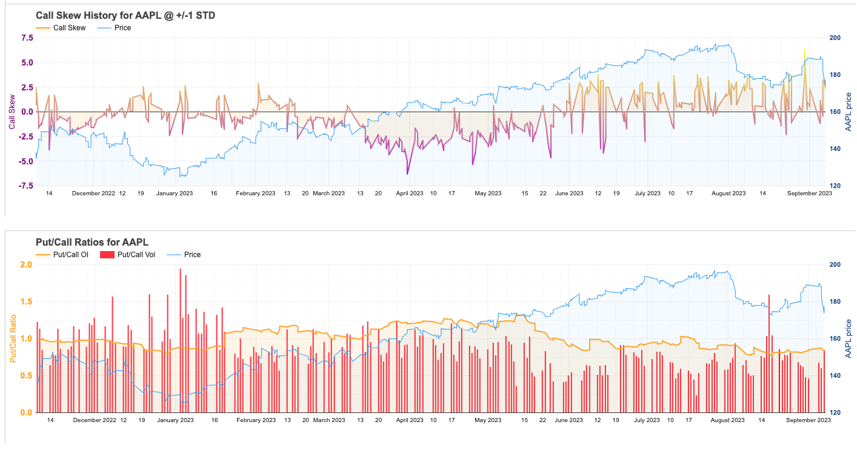Screen dimensions: 857x450
Task: Click the 160 price tick in bottom chart
Action: click(835, 338)
